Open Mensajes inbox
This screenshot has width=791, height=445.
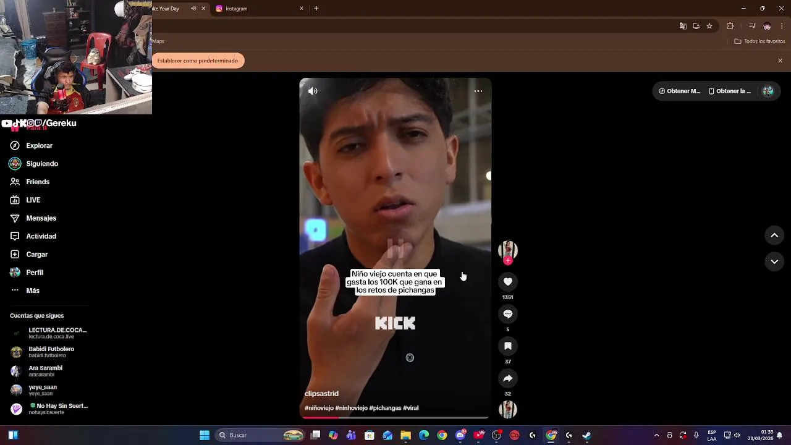point(33,218)
